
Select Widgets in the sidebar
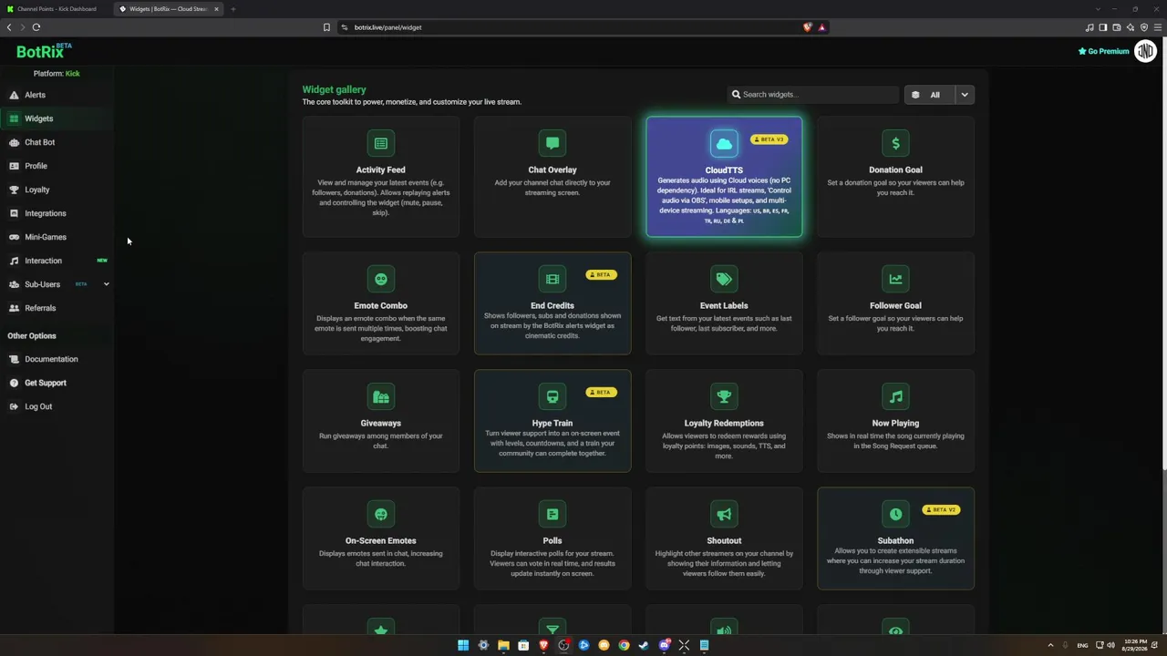39,118
